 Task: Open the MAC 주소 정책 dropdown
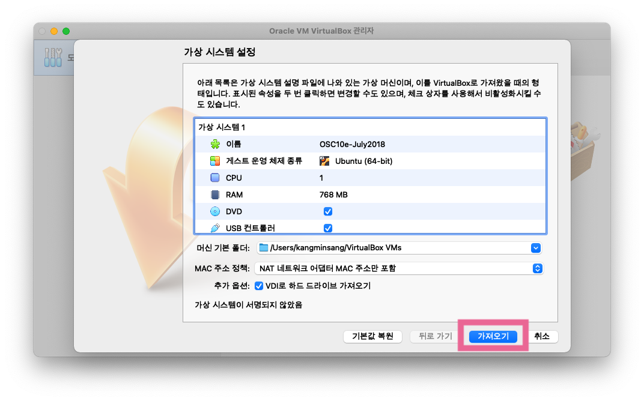point(399,268)
